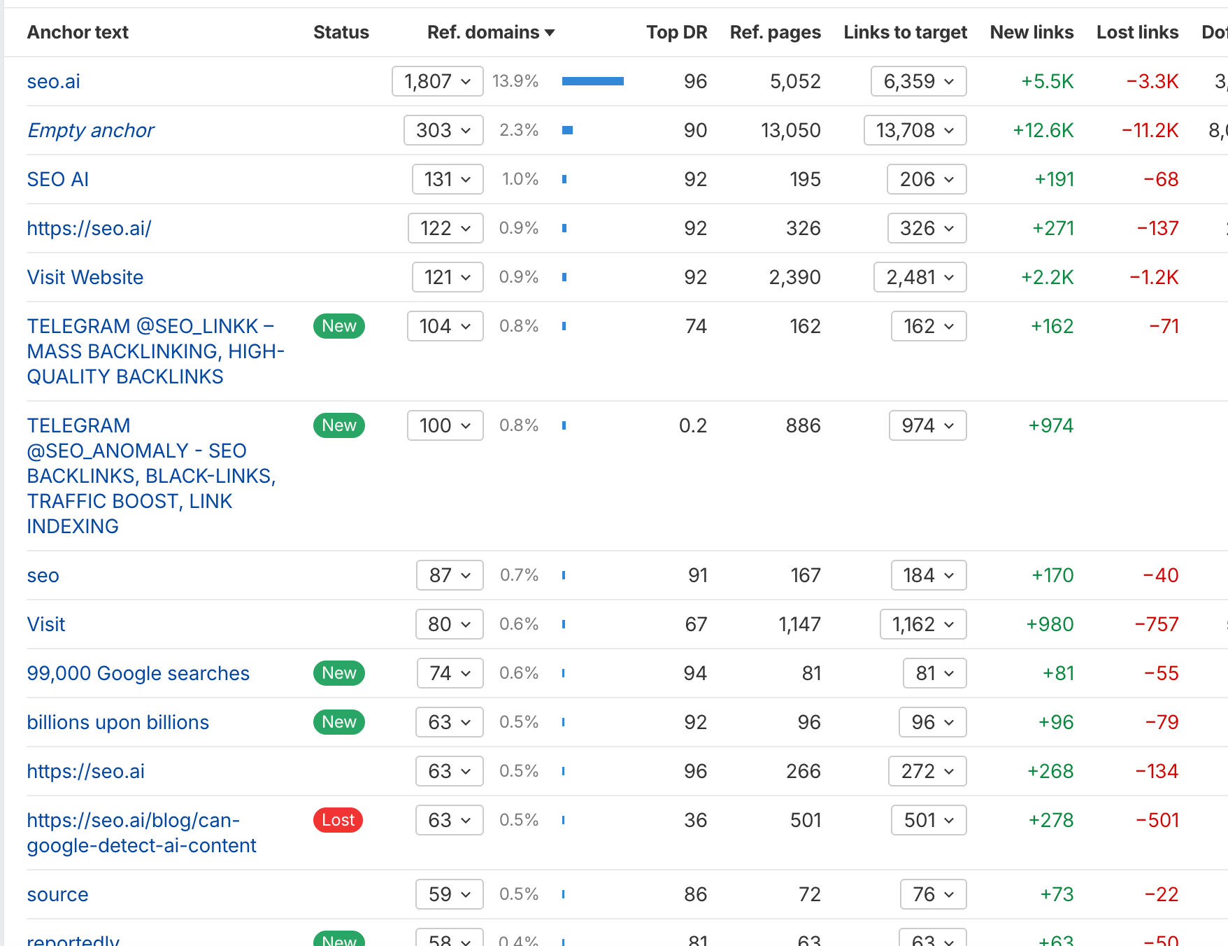Screen dimensions: 1228x946
Task: Click the Links to target column header
Action: 905,32
